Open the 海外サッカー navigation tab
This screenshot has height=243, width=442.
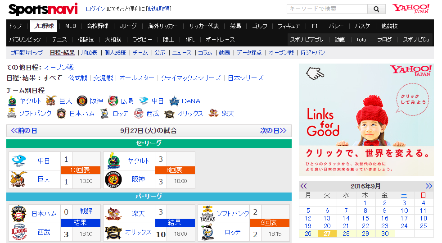tap(163, 26)
